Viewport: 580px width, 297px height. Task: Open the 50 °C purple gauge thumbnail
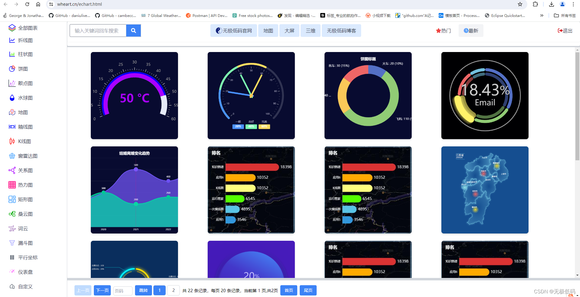coord(134,96)
